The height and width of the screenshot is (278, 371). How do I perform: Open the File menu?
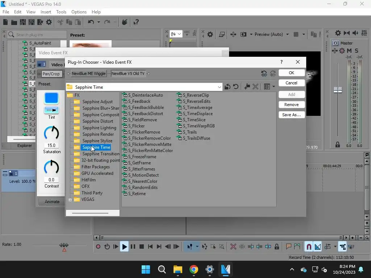[6, 12]
